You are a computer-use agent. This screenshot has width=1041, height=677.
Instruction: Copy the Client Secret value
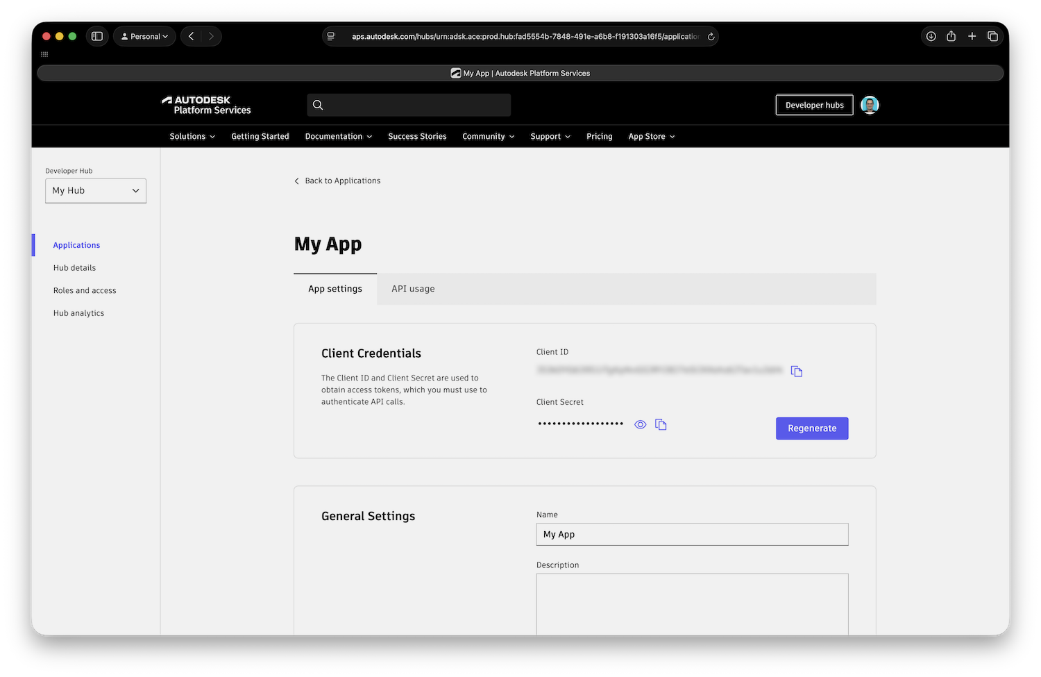coord(661,424)
